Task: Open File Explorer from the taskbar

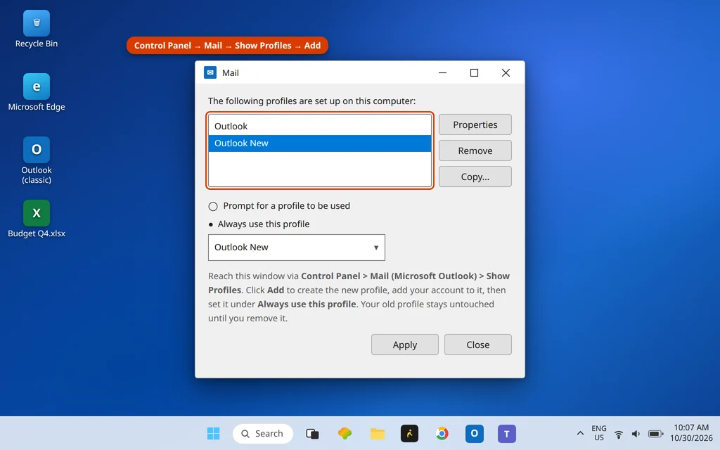Action: point(378,433)
